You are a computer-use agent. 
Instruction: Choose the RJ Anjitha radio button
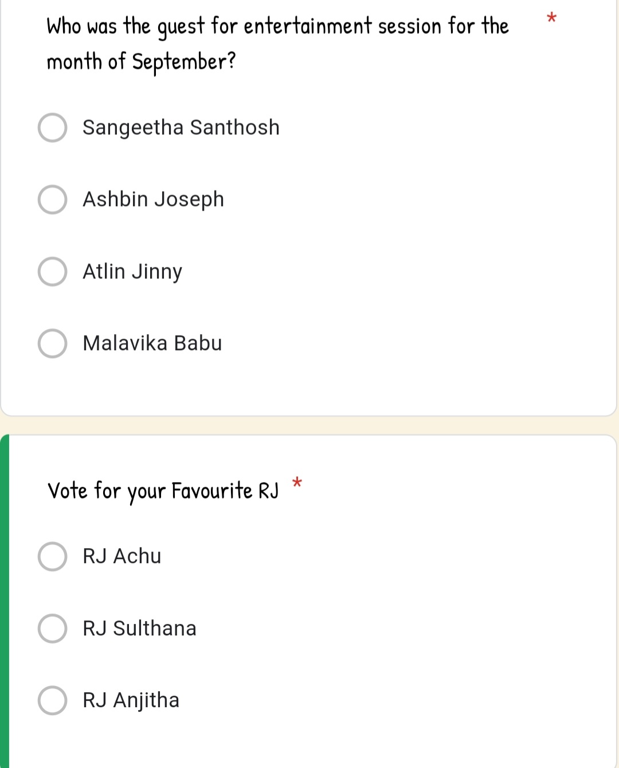click(52, 700)
